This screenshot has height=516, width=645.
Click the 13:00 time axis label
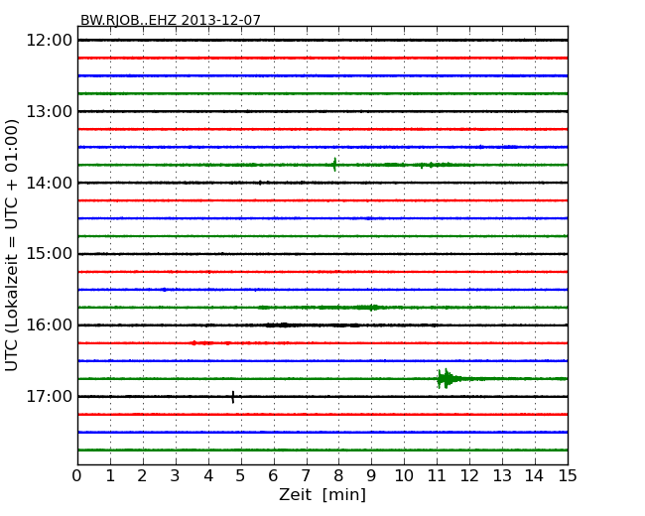pyautogui.click(x=49, y=111)
